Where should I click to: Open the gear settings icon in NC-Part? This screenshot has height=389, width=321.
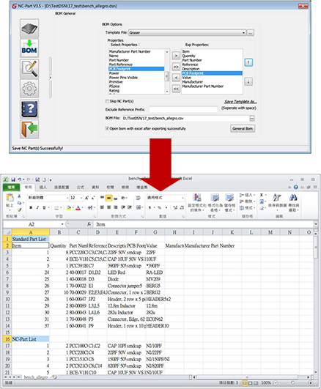29,89
